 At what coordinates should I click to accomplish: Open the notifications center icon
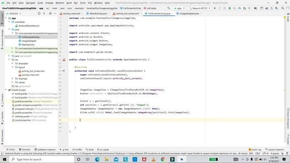[x=284, y=159]
